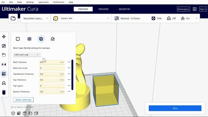Viewport: 208px width, 117px height.
Task: Expand the Smoothie Custom printer selector
Action: pyautogui.click(x=35, y=18)
